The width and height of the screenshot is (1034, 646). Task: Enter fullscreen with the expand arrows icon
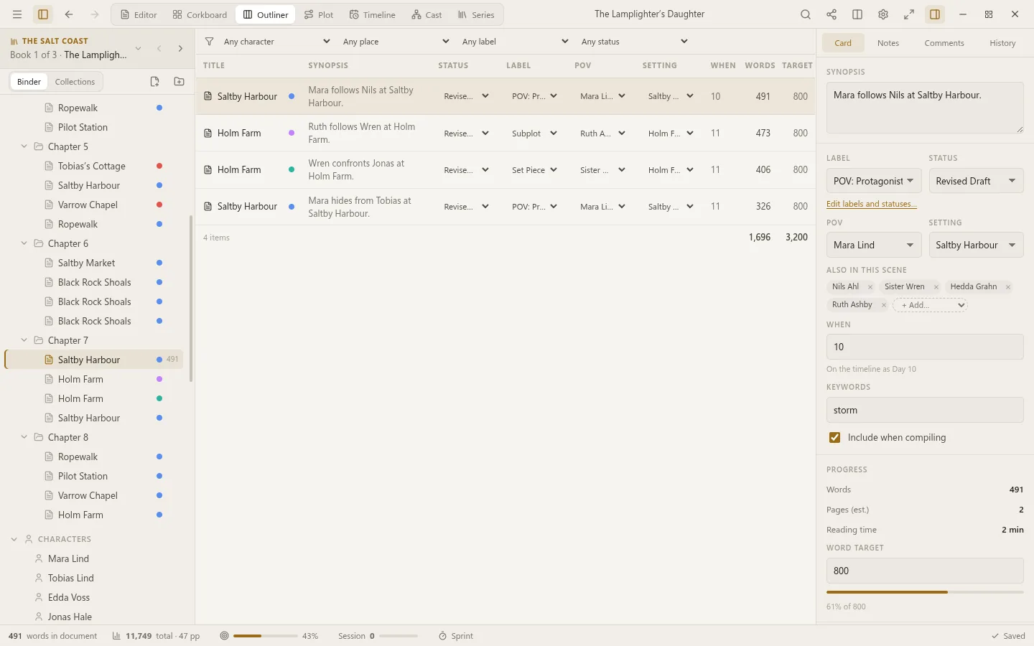(909, 14)
